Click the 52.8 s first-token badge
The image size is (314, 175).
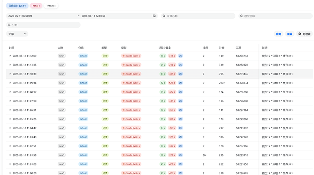coord(172,83)
